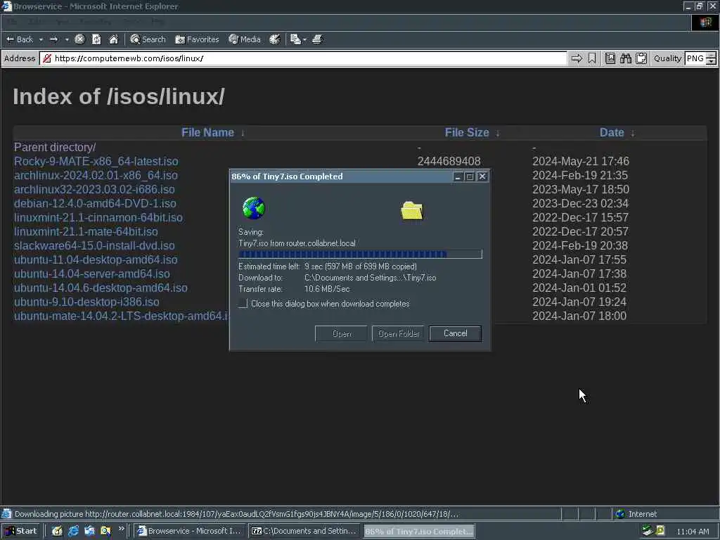Screen dimensions: 720x540
Task: Sort descending using File Name arrow
Action: point(243,133)
